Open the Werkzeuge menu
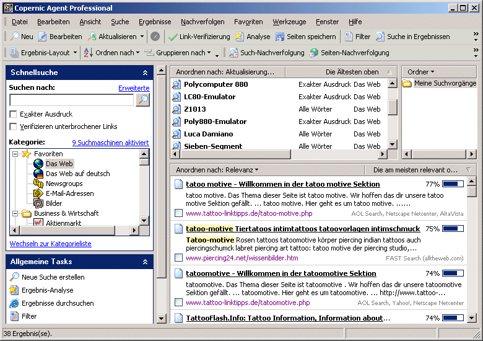The height and width of the screenshot is (341, 483). 289,22
